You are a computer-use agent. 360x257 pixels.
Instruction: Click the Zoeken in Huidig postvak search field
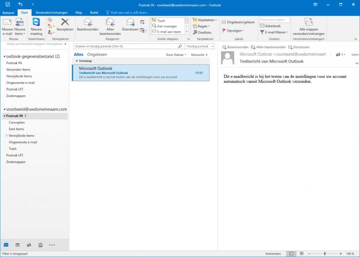(x=126, y=46)
